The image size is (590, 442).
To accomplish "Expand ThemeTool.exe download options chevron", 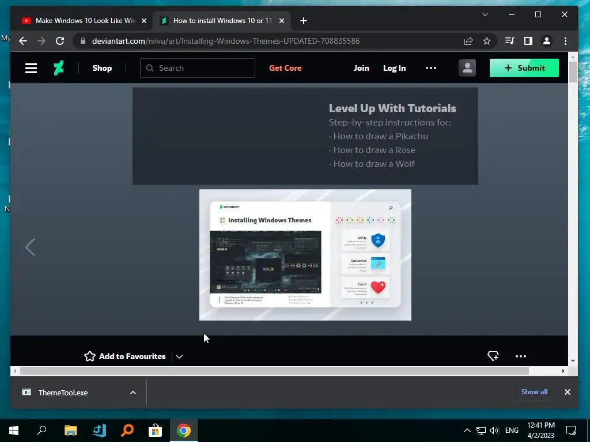I will pos(133,393).
